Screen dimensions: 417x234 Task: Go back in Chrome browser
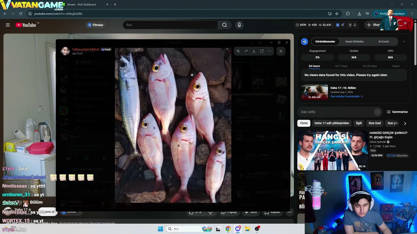[x=5, y=14]
